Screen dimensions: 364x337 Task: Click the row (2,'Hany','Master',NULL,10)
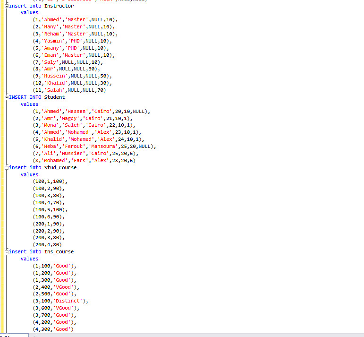pyautogui.click(x=74, y=27)
